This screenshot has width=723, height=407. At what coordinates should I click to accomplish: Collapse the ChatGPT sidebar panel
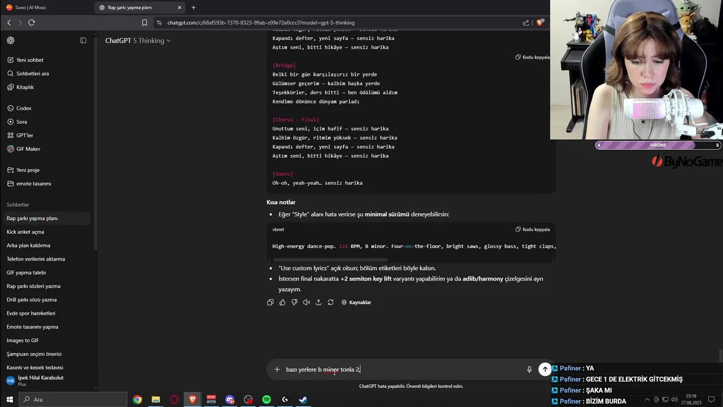pos(83,41)
